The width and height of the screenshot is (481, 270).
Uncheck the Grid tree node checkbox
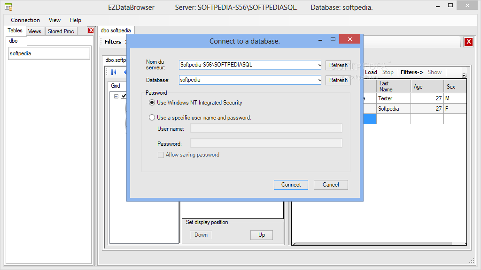(124, 96)
